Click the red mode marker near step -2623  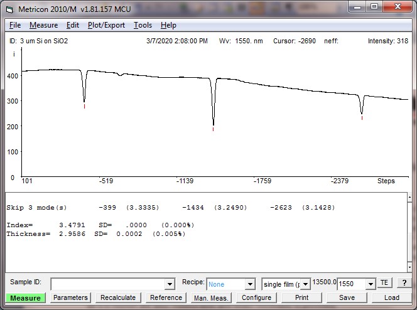pos(362,118)
